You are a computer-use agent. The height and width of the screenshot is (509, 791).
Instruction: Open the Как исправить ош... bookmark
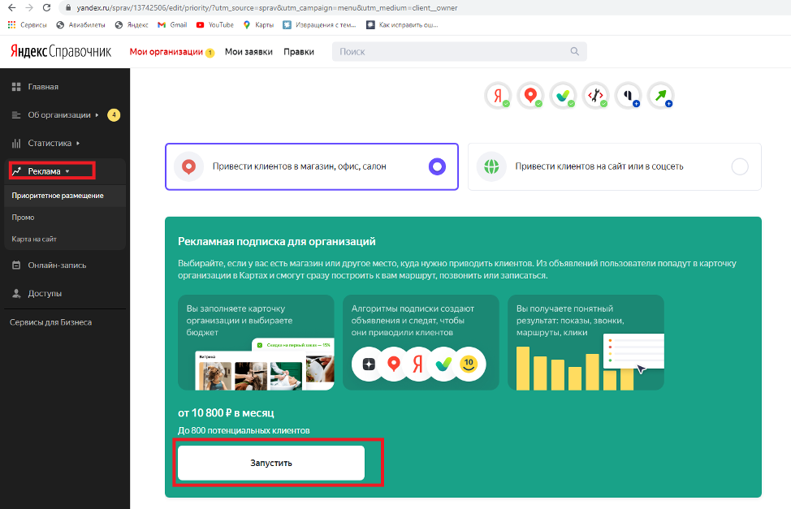402,24
